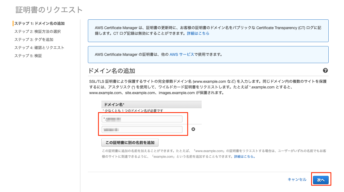This screenshot has width=344, height=192.
Task: Jump to Step 4 確認とリクエスト
Action: [39, 48]
